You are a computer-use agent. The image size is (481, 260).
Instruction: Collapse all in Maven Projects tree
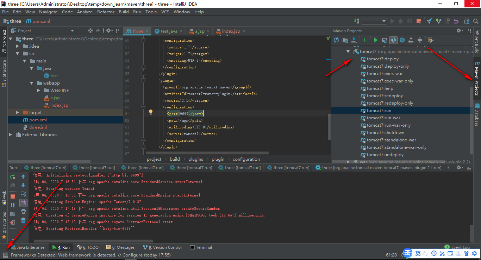pyautogui.click(x=420, y=40)
